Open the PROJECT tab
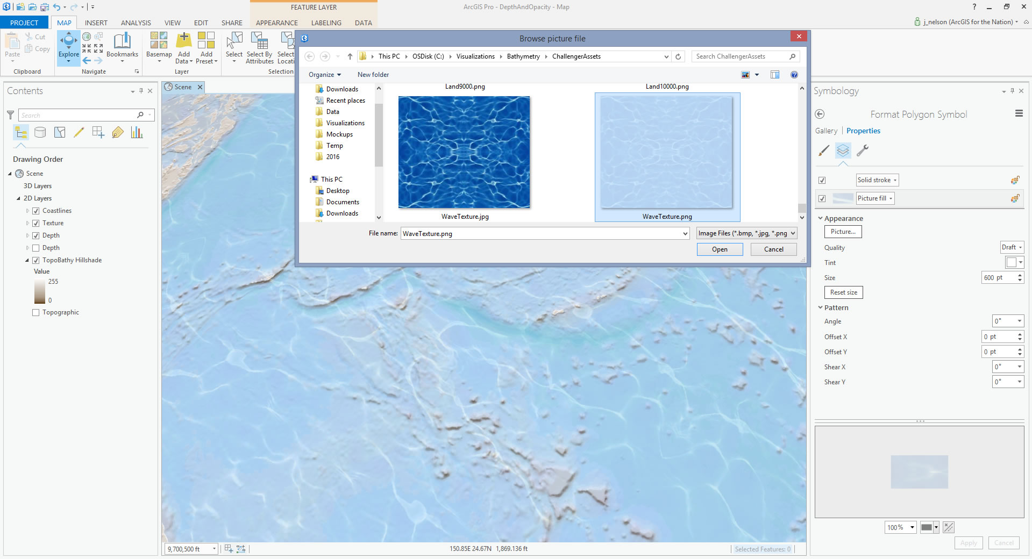This screenshot has width=1032, height=559. coord(24,23)
